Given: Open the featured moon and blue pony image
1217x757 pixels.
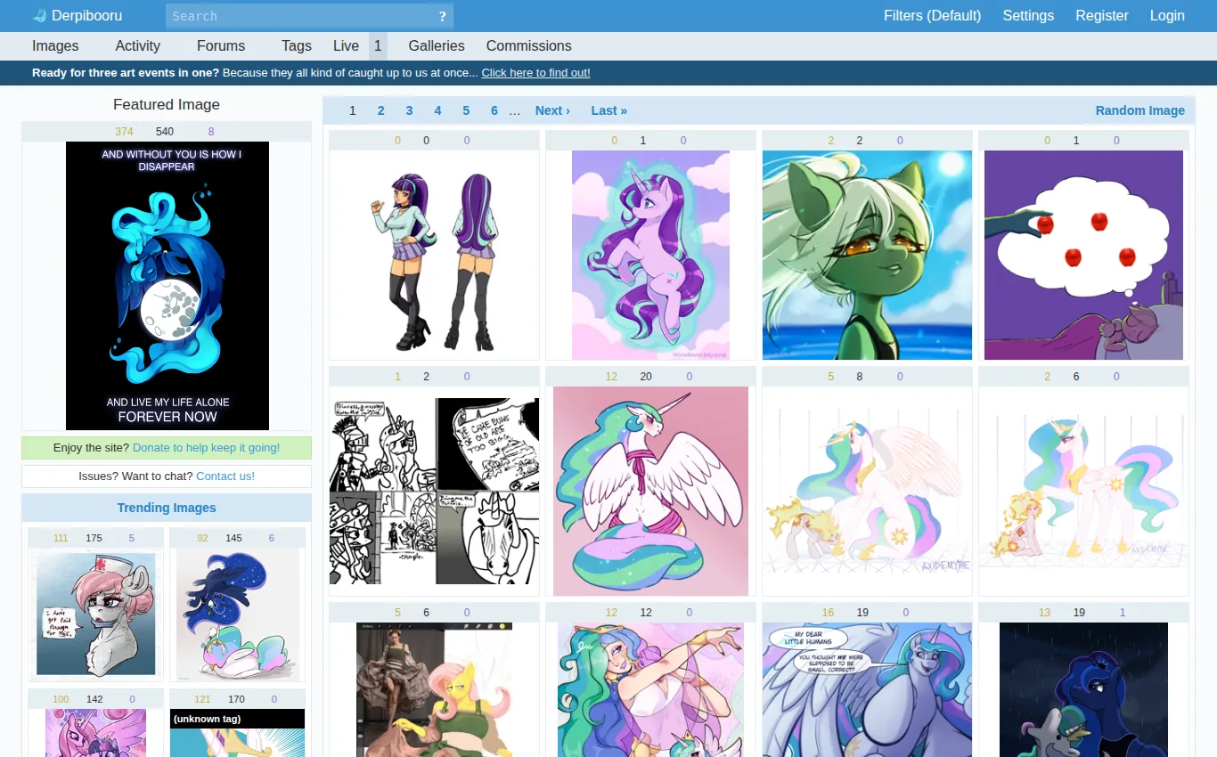Looking at the screenshot, I should point(167,286).
